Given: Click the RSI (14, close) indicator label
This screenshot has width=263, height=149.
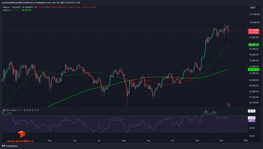Looking at the screenshot, I should point(10,110).
